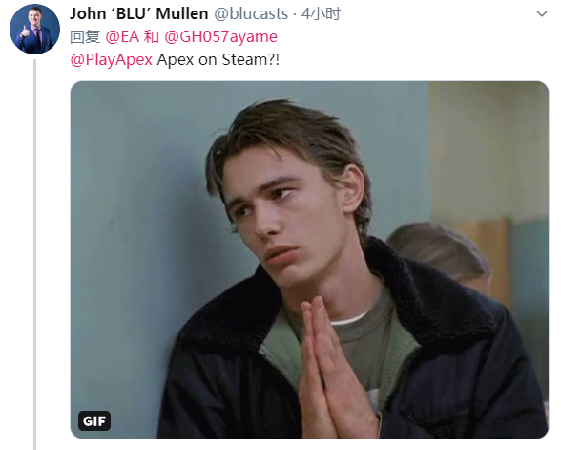Open John 'BLU' Mullen's profile avatar

[34, 29]
